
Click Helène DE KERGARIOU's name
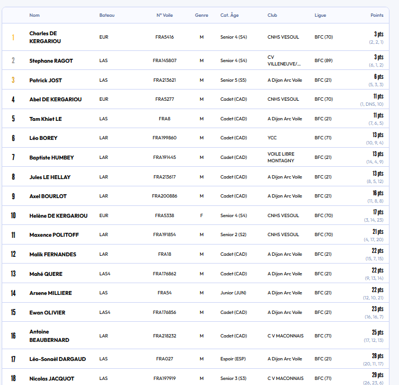coord(58,215)
